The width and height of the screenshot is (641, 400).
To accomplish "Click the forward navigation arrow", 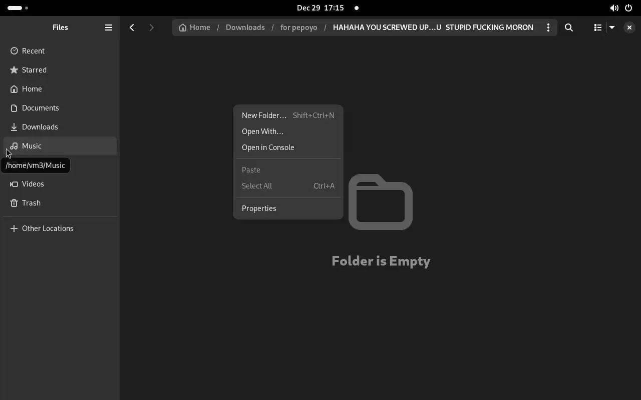I will tap(151, 27).
